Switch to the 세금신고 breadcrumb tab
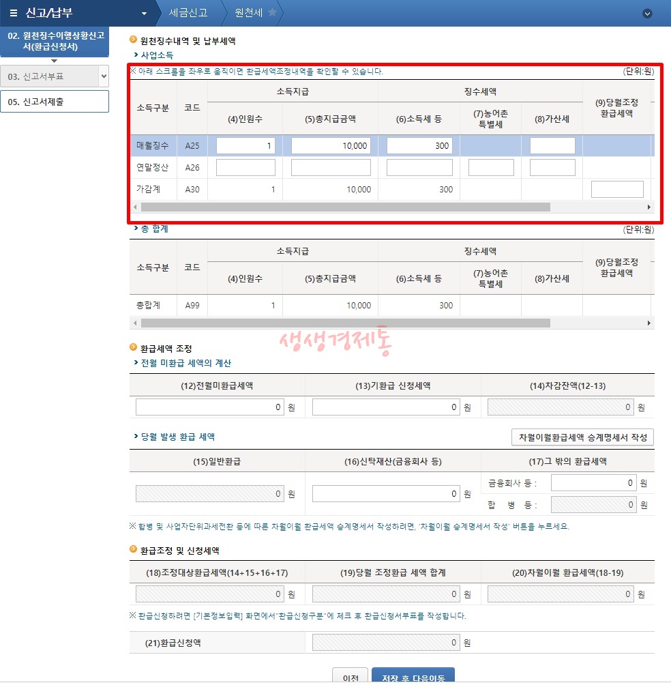The image size is (671, 685). click(x=188, y=12)
